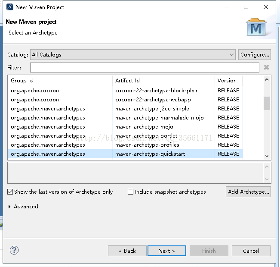Click RELEASE version of maven-archetype-mojo

(228, 127)
